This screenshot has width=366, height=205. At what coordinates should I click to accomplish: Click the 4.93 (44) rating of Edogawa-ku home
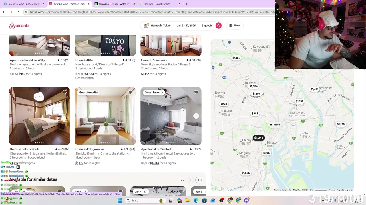pos(128,149)
